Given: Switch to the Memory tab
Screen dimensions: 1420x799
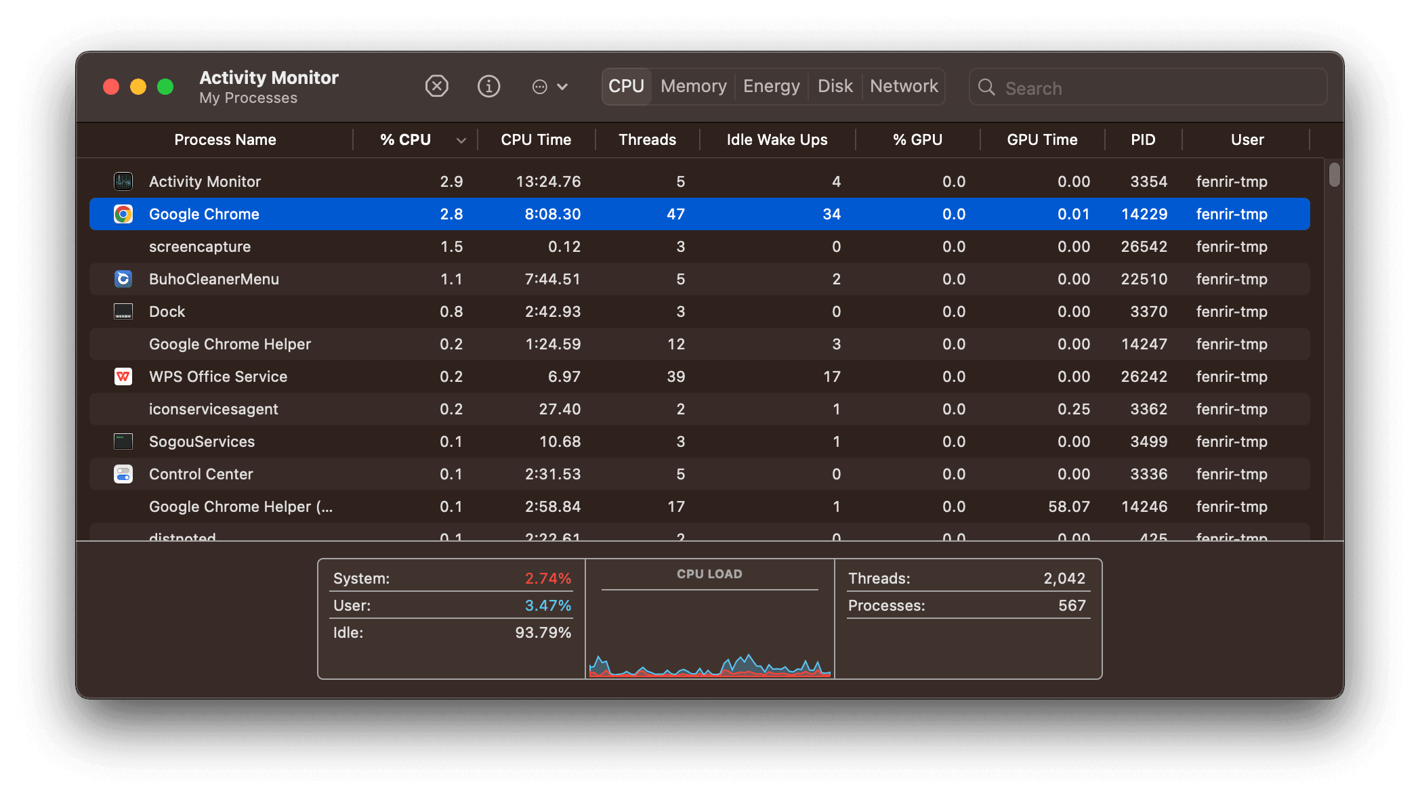Looking at the screenshot, I should (x=693, y=86).
